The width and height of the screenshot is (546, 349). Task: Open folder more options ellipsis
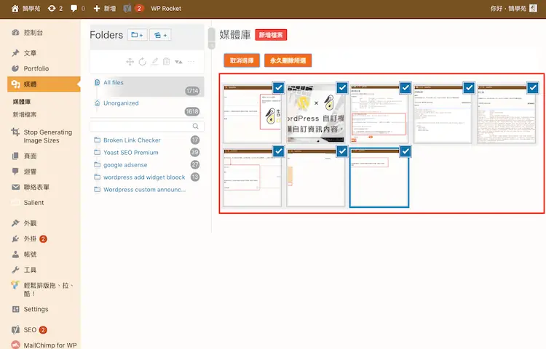click(x=191, y=62)
